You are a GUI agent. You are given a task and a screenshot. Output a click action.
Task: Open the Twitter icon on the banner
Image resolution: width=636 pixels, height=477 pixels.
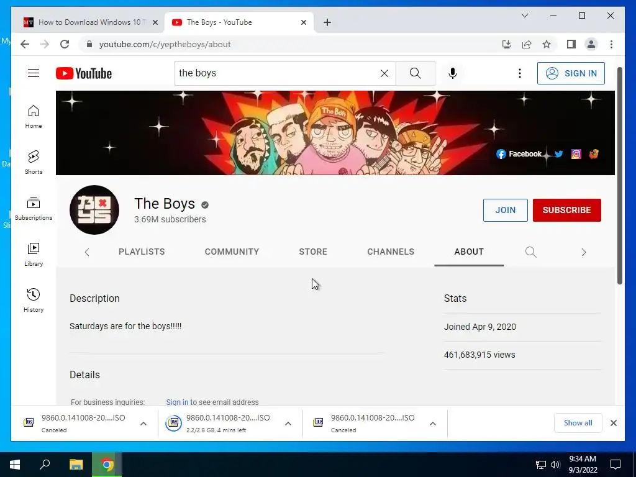559,154
